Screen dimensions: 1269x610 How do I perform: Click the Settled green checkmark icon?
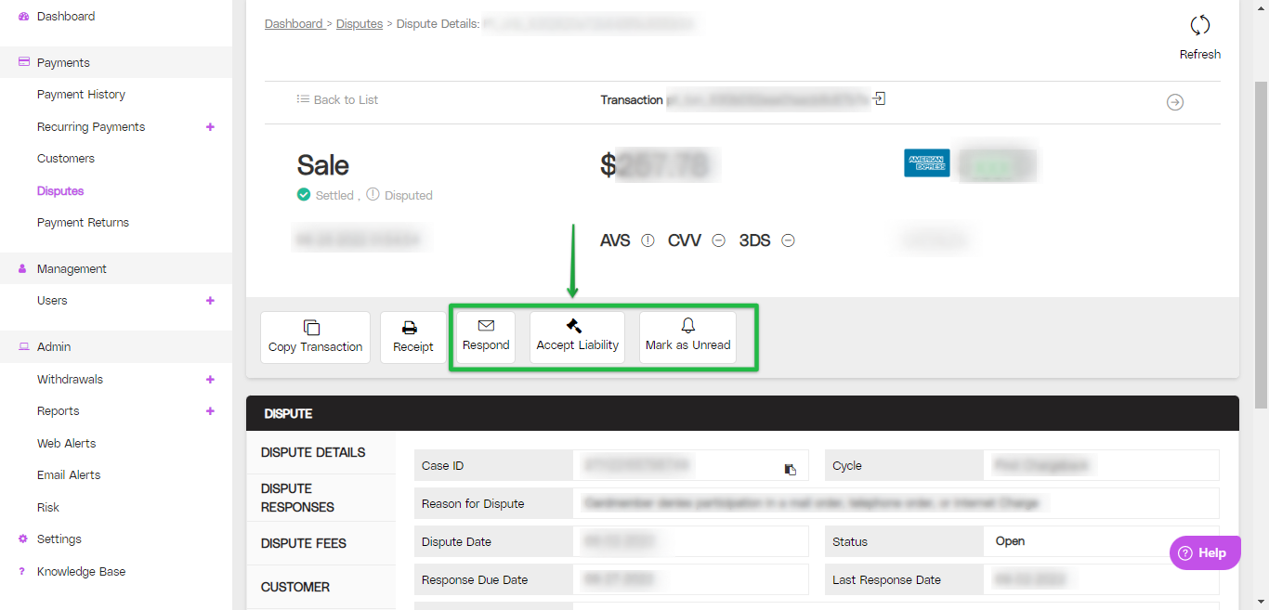pyautogui.click(x=304, y=195)
